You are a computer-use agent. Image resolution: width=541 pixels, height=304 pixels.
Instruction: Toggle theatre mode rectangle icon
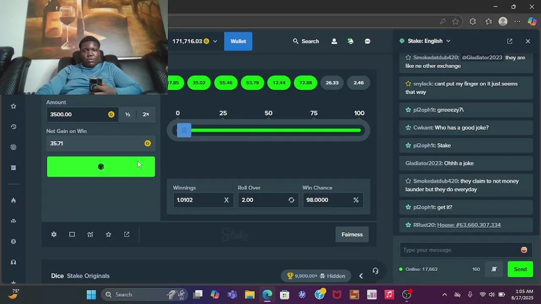[x=72, y=234]
